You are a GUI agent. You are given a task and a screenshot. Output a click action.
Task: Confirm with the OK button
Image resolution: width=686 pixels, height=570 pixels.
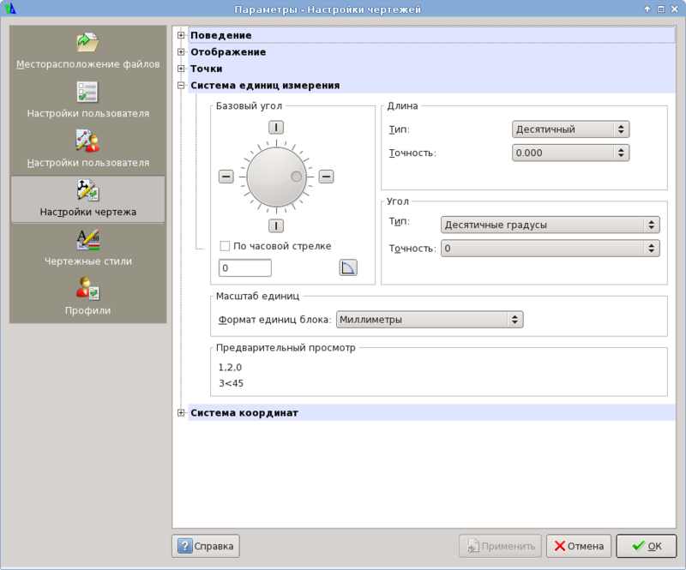click(647, 546)
